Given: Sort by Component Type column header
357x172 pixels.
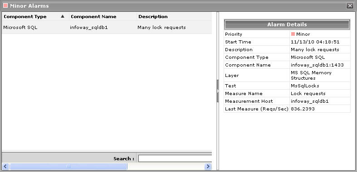Looking at the screenshot, I should tap(35, 16).
